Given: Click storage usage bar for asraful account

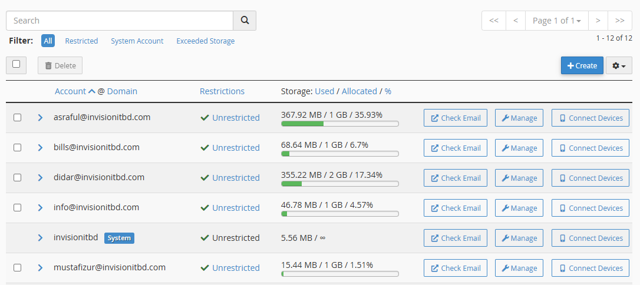Looking at the screenshot, I should pyautogui.click(x=339, y=124).
